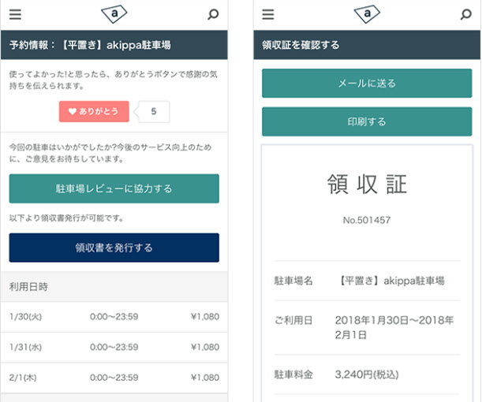482x402 pixels.
Task: Open search on receipt confirmation screen
Action: 466,14
